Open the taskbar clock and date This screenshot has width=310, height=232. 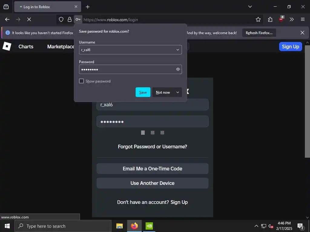[x=284, y=226]
